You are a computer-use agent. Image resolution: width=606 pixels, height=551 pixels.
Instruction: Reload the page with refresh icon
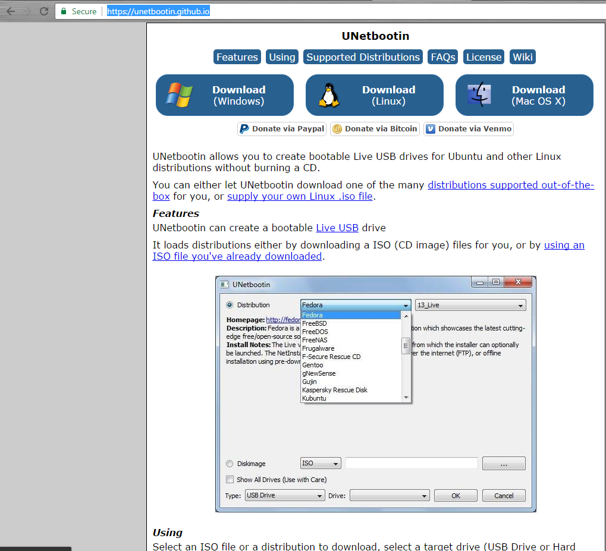[44, 11]
